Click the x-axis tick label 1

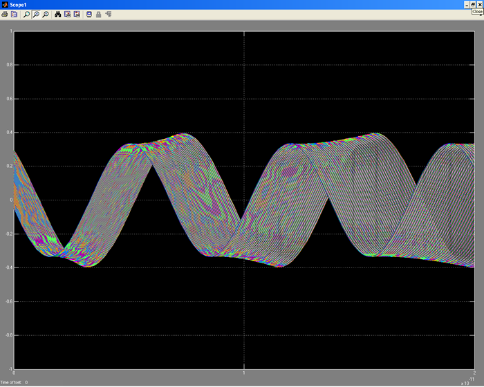click(x=244, y=373)
